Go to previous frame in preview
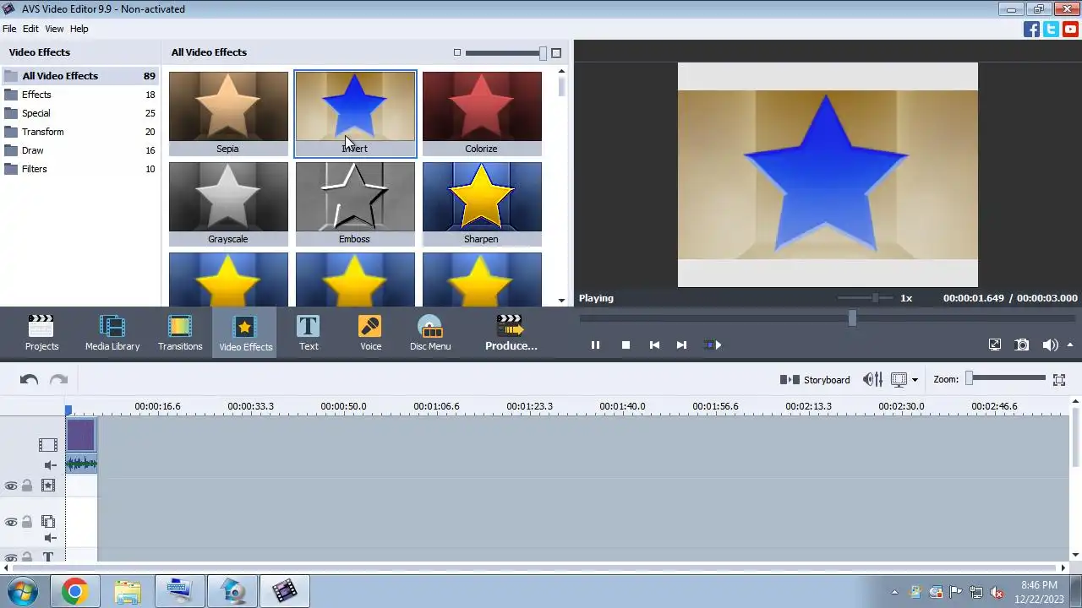This screenshot has width=1082, height=608. [x=654, y=345]
